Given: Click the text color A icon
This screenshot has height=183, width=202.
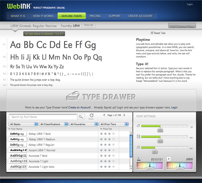Looking at the screenshot, I should pos(139,159).
